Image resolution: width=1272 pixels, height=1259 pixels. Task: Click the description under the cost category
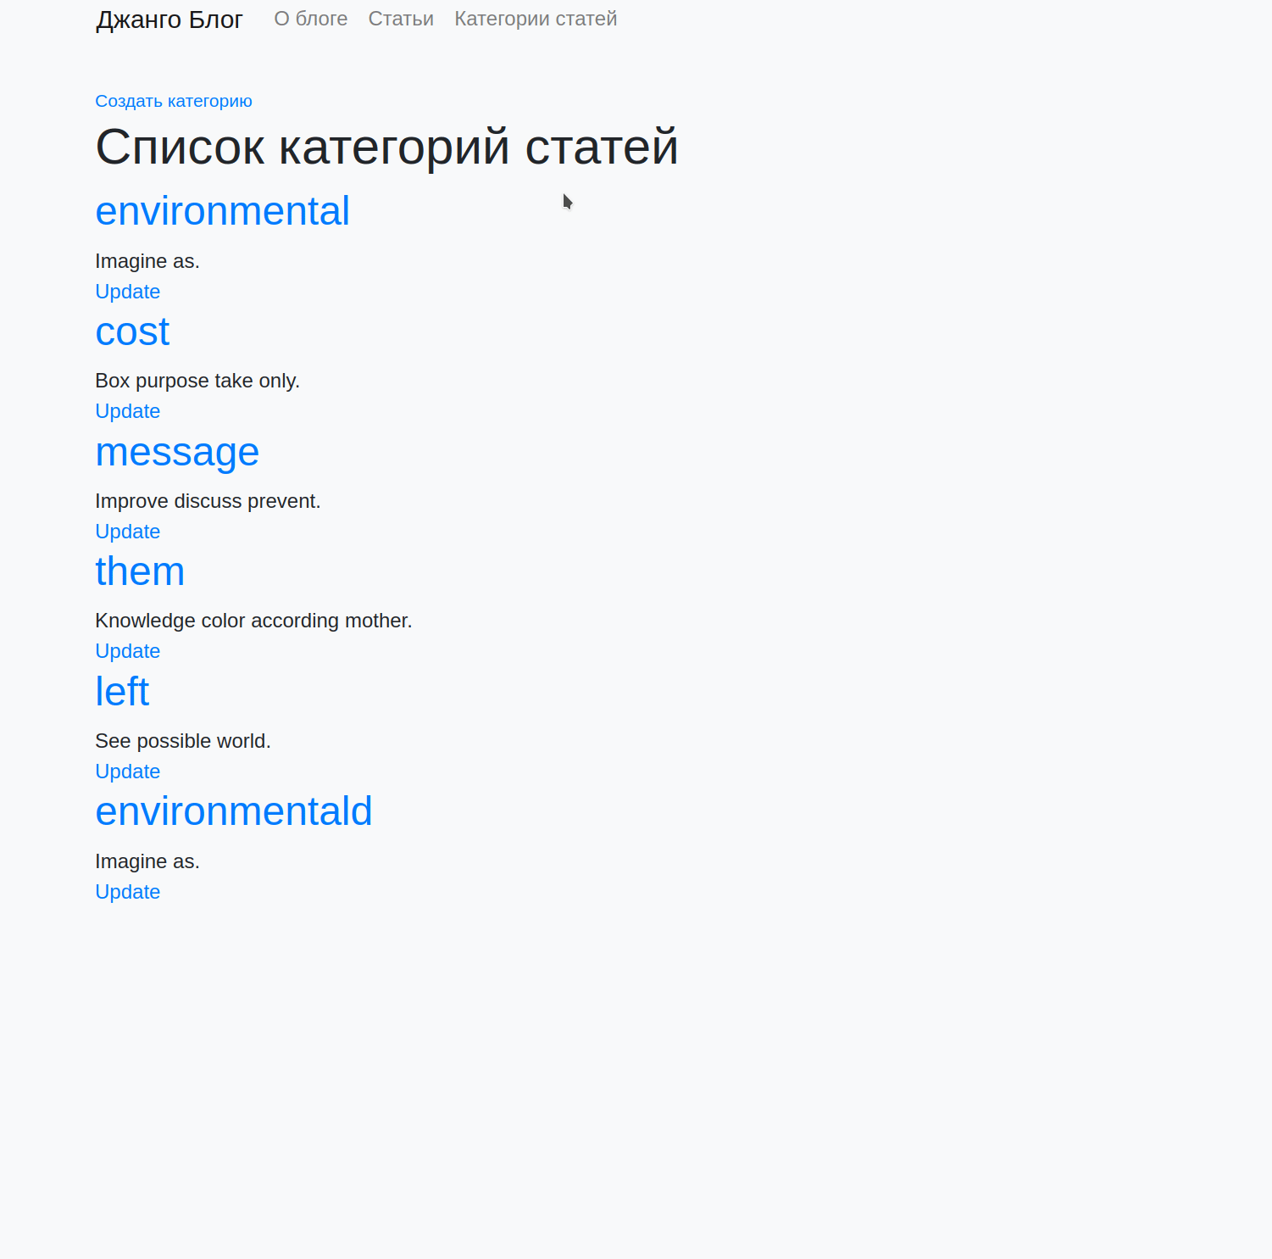(197, 380)
